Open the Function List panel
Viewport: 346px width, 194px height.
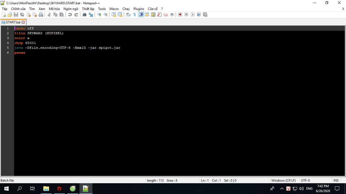pyautogui.click(x=159, y=15)
